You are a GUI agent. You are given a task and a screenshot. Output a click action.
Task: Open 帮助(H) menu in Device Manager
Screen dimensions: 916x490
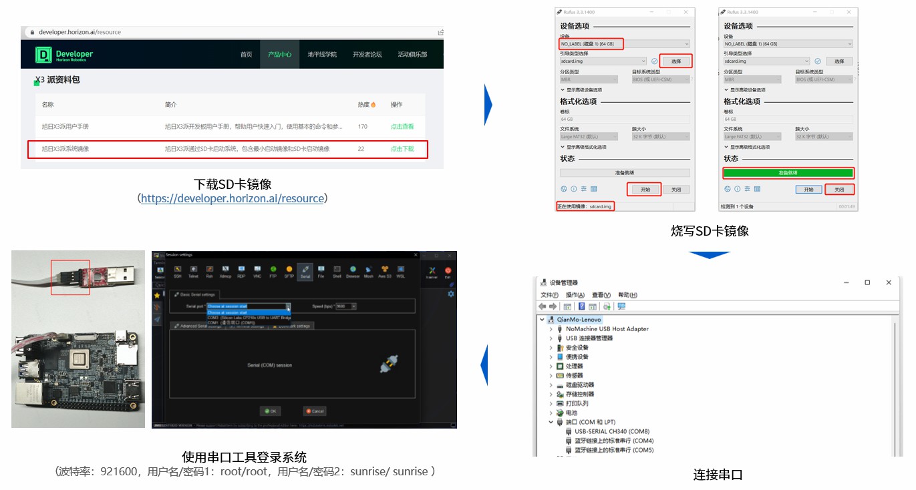coord(627,295)
